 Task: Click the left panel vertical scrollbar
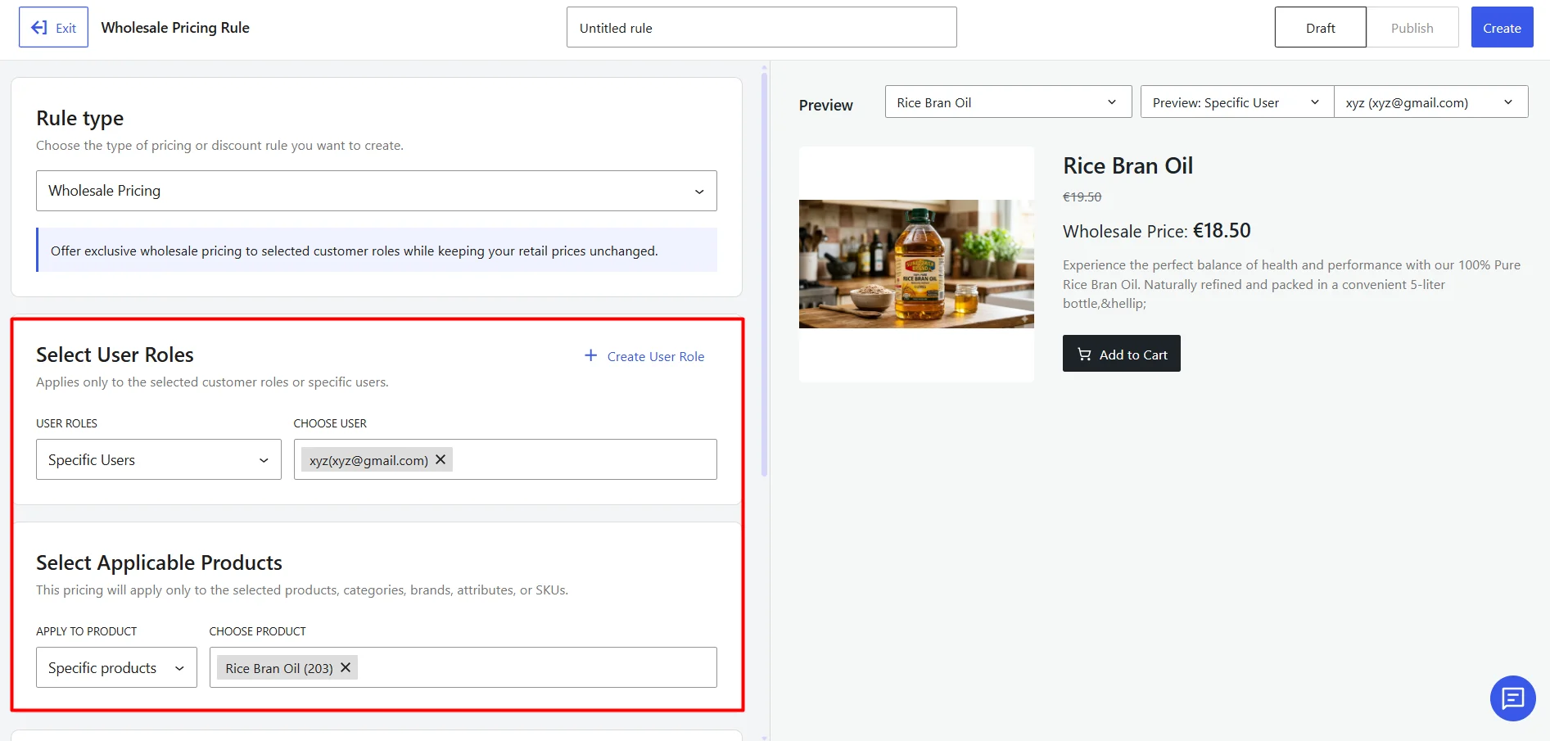764,274
